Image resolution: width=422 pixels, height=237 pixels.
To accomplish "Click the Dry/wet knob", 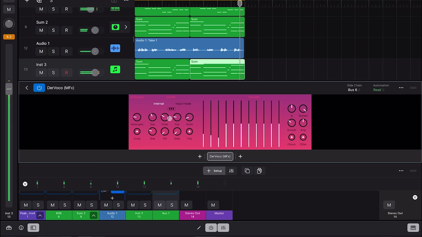I will tap(303, 109).
